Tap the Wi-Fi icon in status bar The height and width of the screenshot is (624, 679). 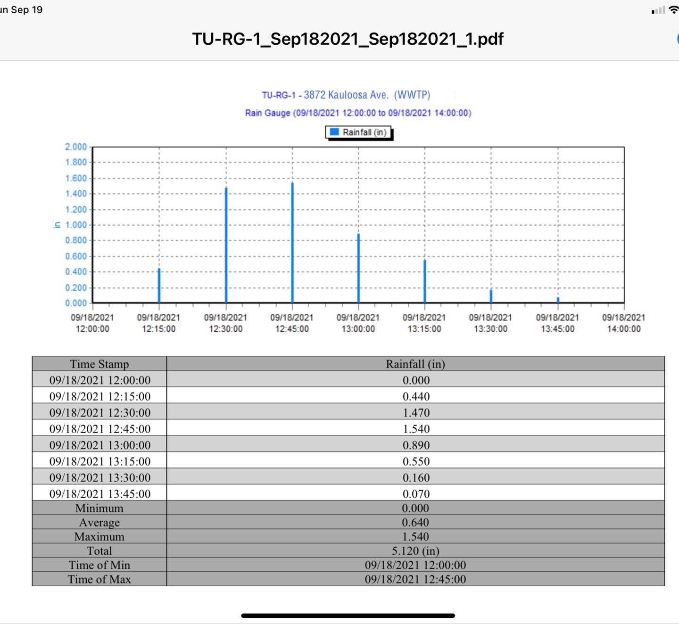pos(674,10)
